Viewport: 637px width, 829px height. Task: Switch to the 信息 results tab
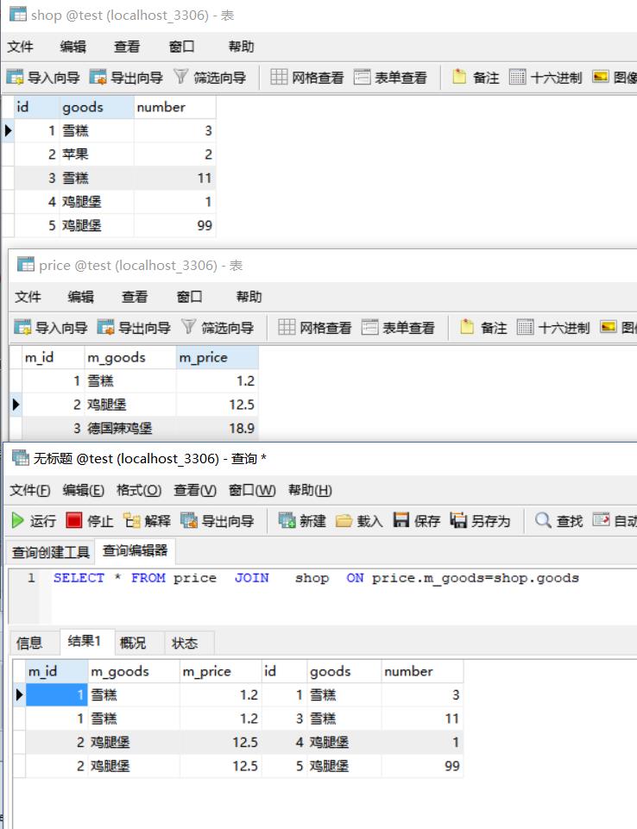tap(29, 643)
